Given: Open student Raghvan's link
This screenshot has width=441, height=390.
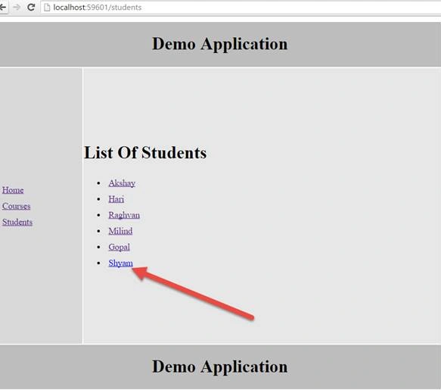Looking at the screenshot, I should (124, 215).
